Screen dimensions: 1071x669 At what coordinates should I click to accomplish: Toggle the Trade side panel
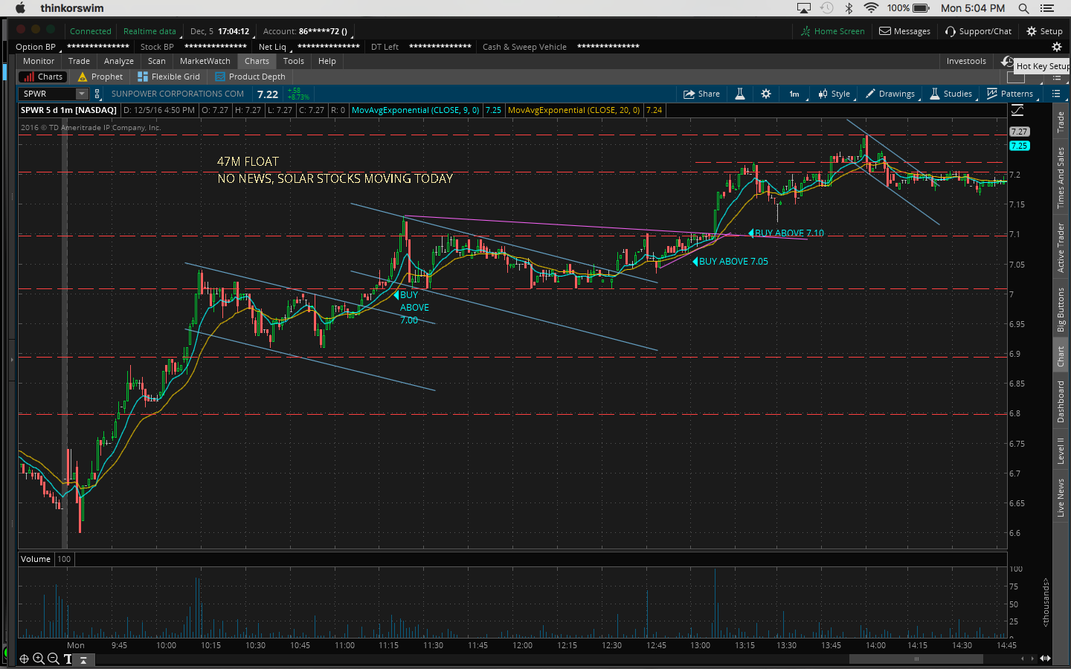click(x=1061, y=122)
